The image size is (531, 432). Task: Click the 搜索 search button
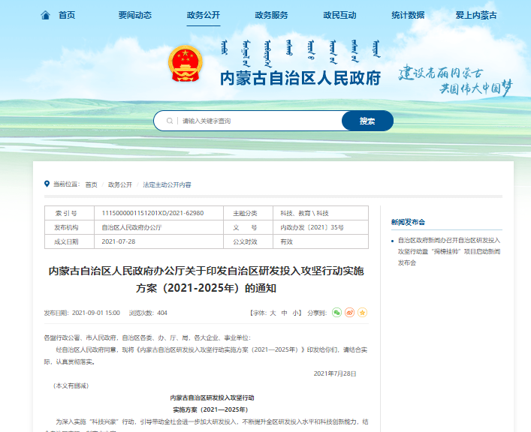point(367,121)
